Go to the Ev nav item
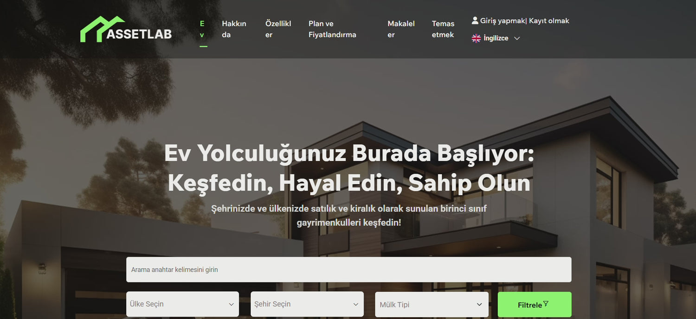The image size is (696, 319). 202,29
